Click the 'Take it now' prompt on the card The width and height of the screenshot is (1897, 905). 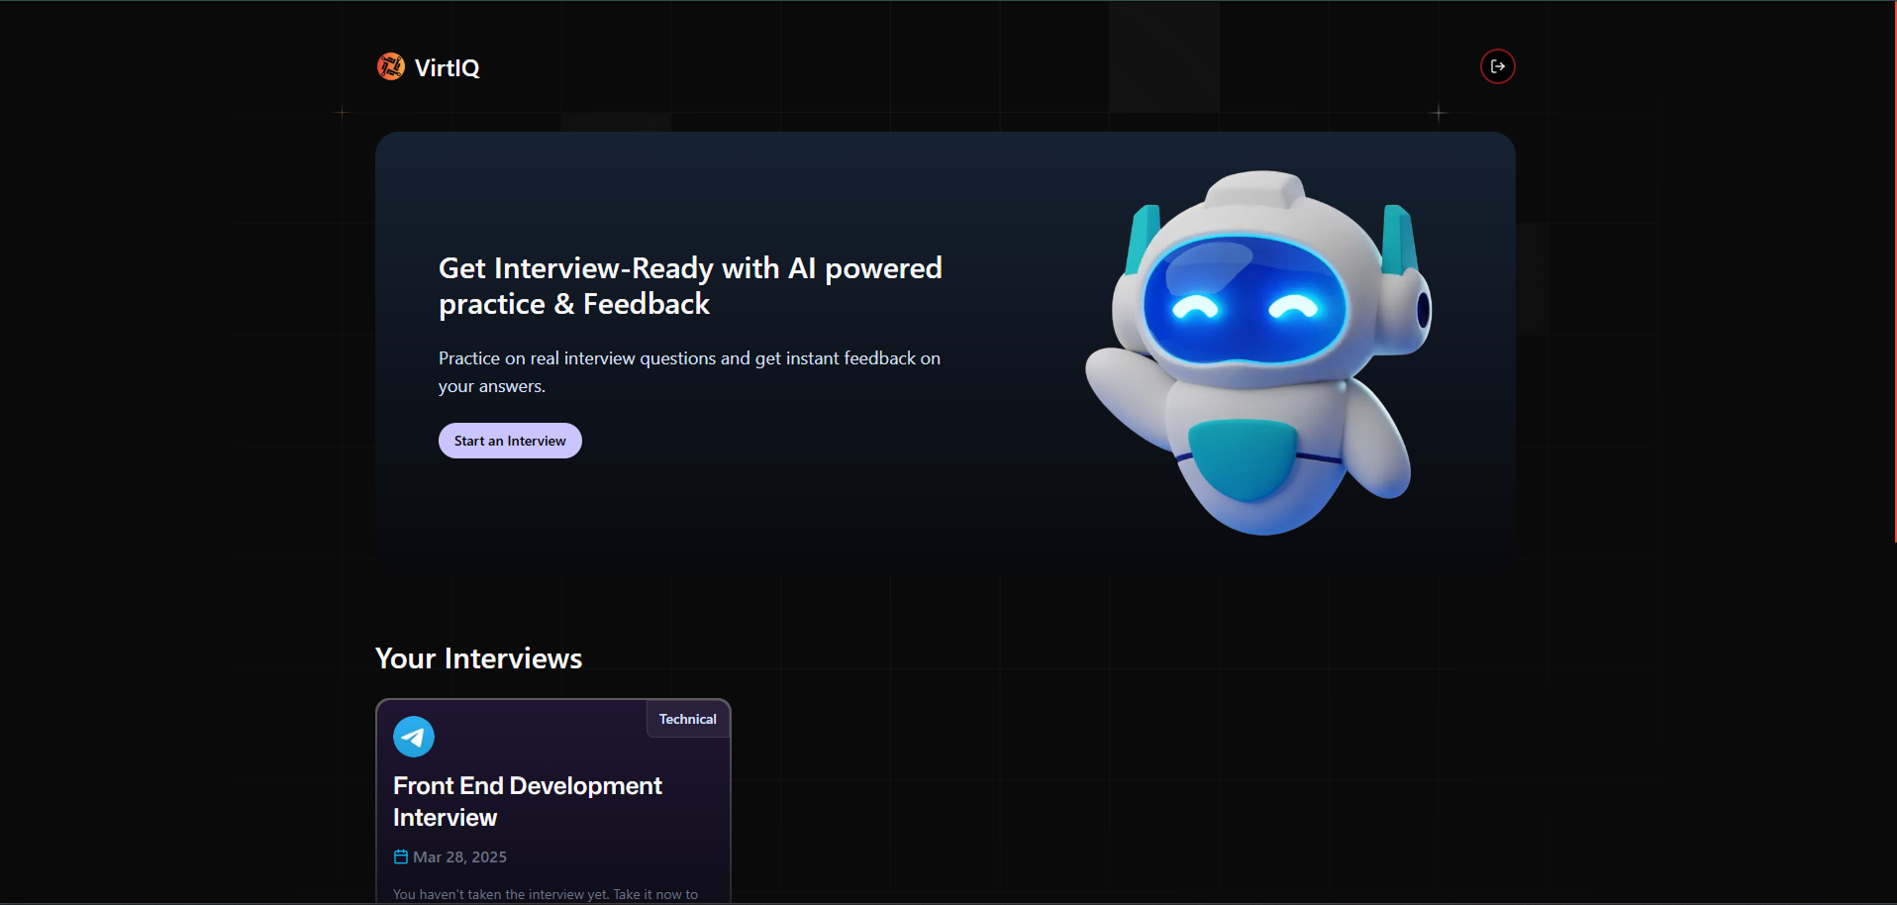pyautogui.click(x=654, y=893)
